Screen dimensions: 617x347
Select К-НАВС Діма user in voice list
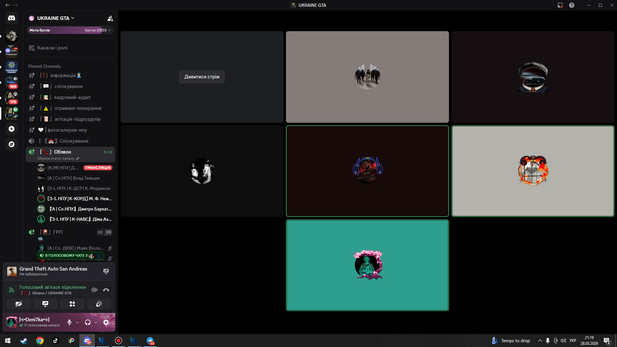(74, 219)
